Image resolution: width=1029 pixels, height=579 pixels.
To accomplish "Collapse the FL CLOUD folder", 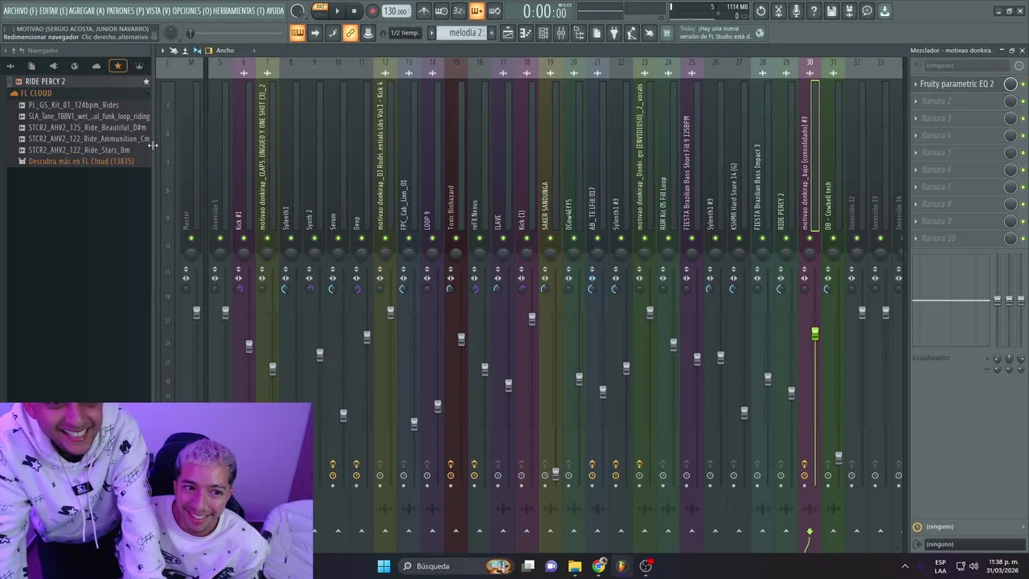I will tap(36, 93).
